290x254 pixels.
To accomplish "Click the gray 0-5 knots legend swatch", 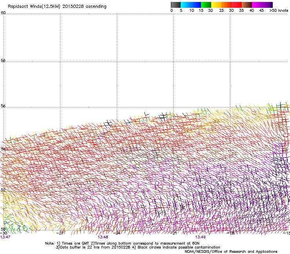I will point(176,5).
